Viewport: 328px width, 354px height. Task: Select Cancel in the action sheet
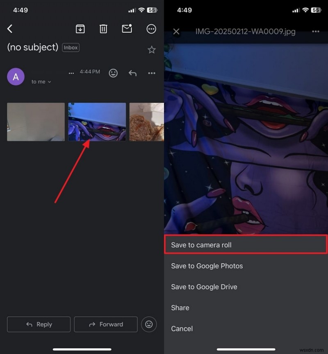coord(246,329)
